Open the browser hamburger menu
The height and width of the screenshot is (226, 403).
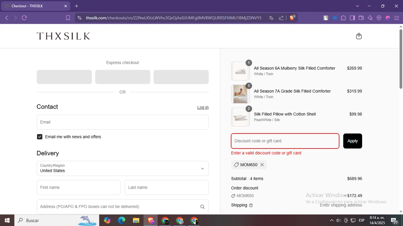coord(397,18)
